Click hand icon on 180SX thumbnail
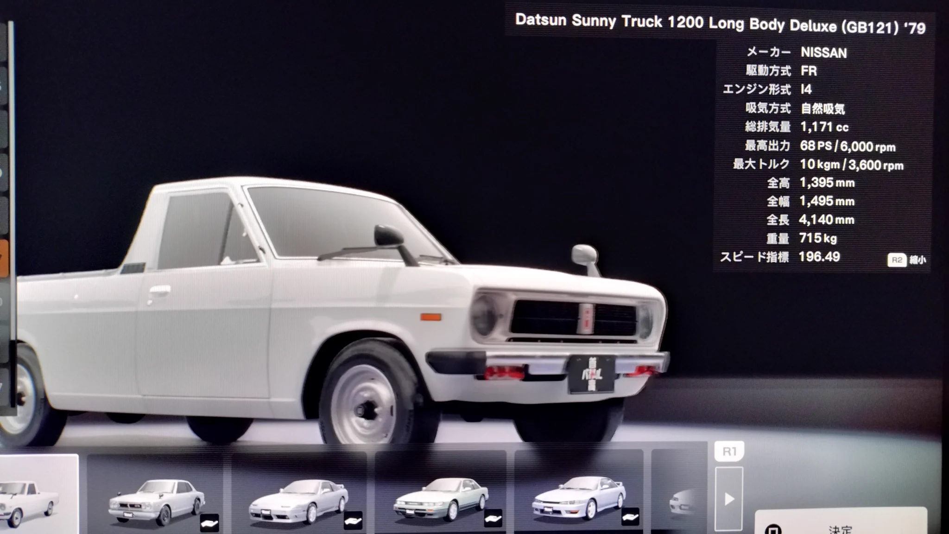Viewport: 949px width, 534px height. coord(353,521)
